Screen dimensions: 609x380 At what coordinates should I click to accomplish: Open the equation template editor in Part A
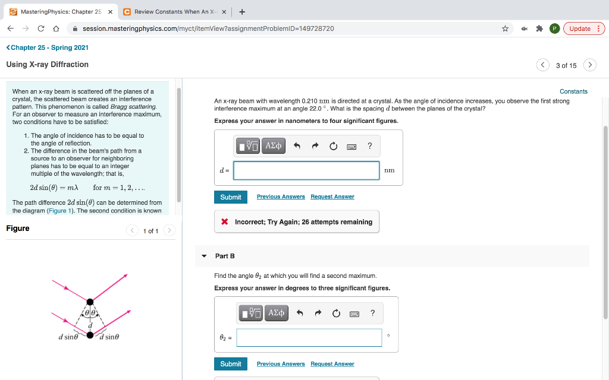coord(248,145)
